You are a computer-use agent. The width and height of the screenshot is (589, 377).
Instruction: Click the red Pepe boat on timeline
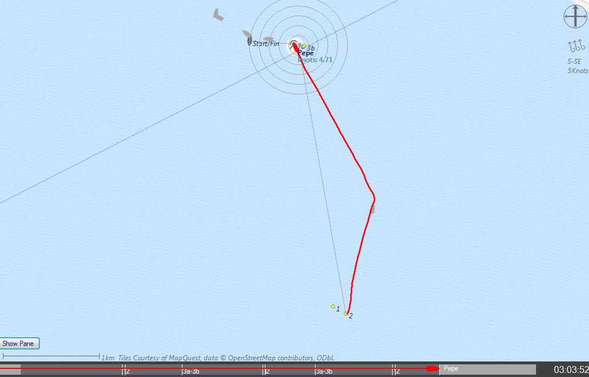coord(433,369)
